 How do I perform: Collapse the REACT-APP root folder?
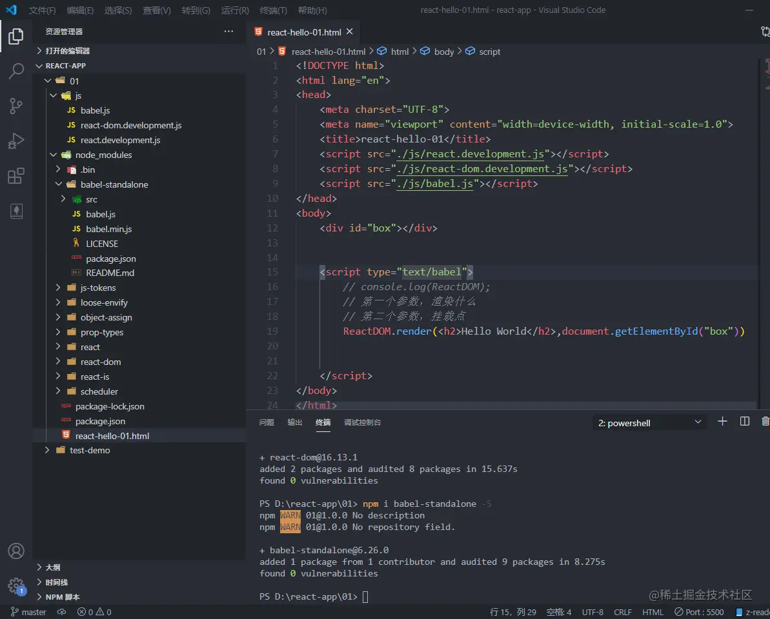[x=39, y=66]
